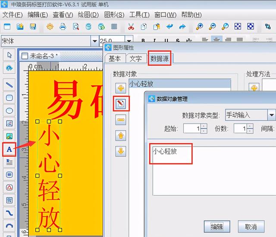Increase the 起始 value with up stepper
Image resolution: width=276 pixels, height=237 pixels.
(x=204, y=126)
